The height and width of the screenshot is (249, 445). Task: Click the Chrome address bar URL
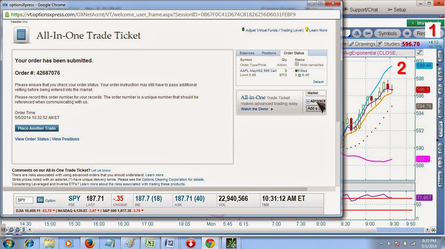[153, 15]
